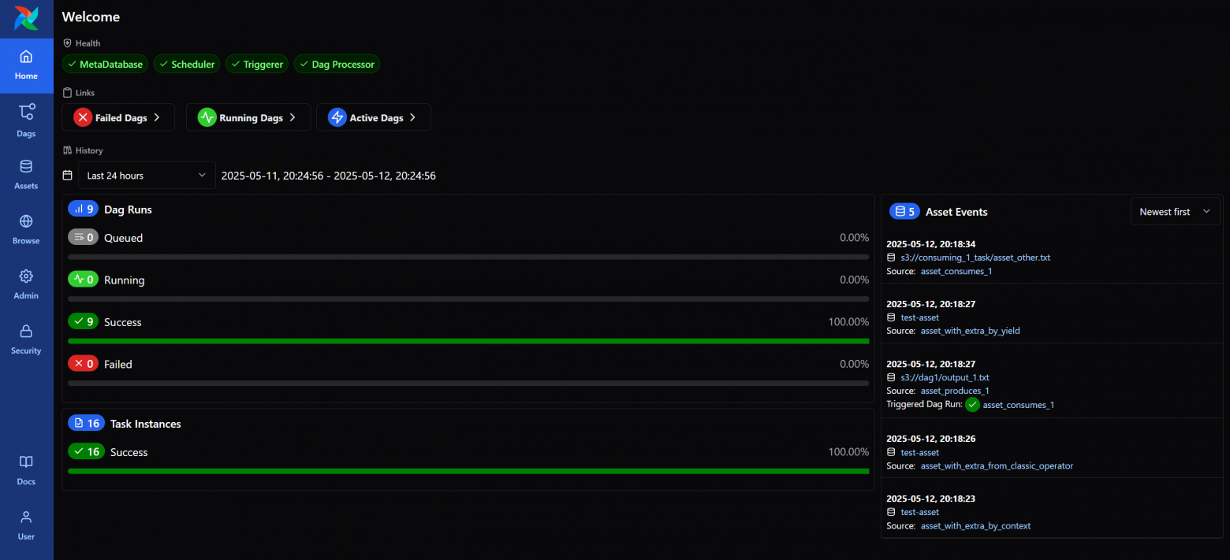This screenshot has height=560, width=1230.
Task: Click the Asset Events heading
Action: [956, 212]
